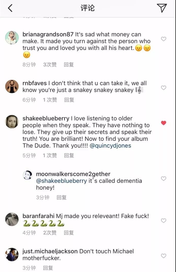Reply to brianagrandson87's comment
176x272 pixels.
tap(69, 65)
